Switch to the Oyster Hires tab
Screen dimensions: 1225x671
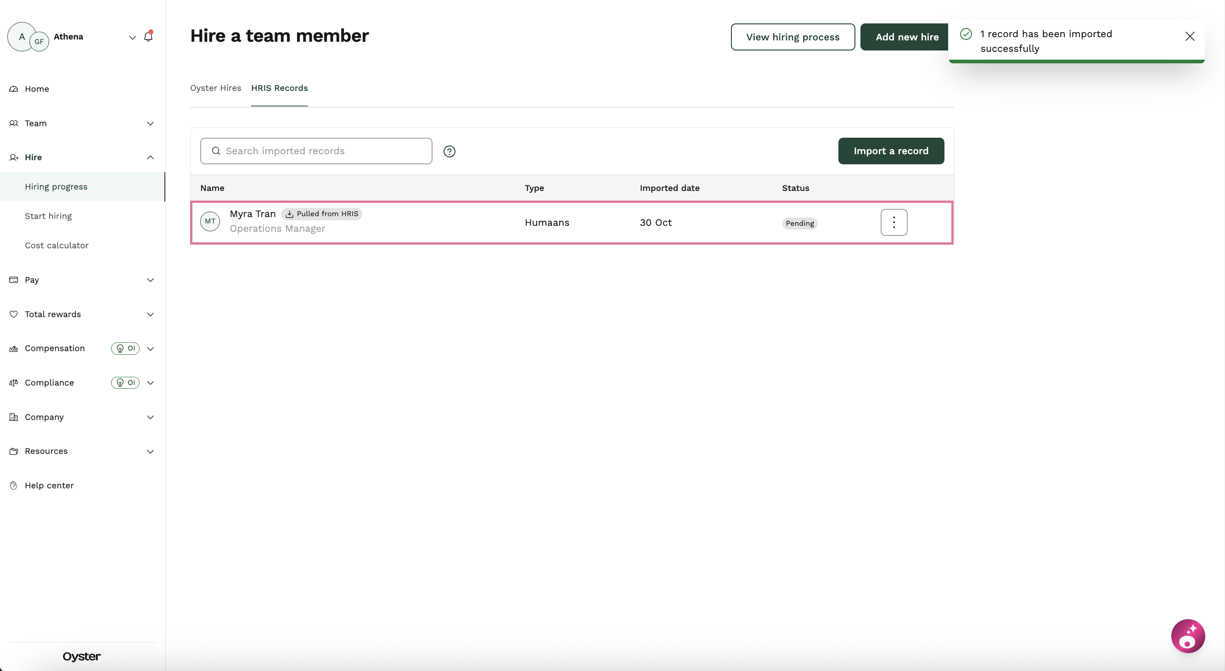click(x=215, y=88)
